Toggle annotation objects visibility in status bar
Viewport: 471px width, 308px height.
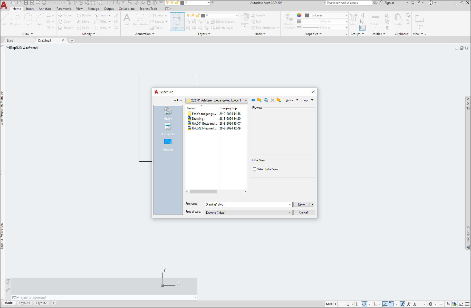[402, 304]
